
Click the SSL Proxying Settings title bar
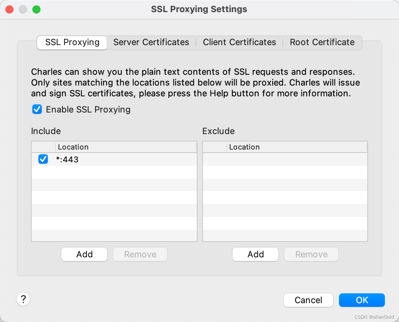199,9
